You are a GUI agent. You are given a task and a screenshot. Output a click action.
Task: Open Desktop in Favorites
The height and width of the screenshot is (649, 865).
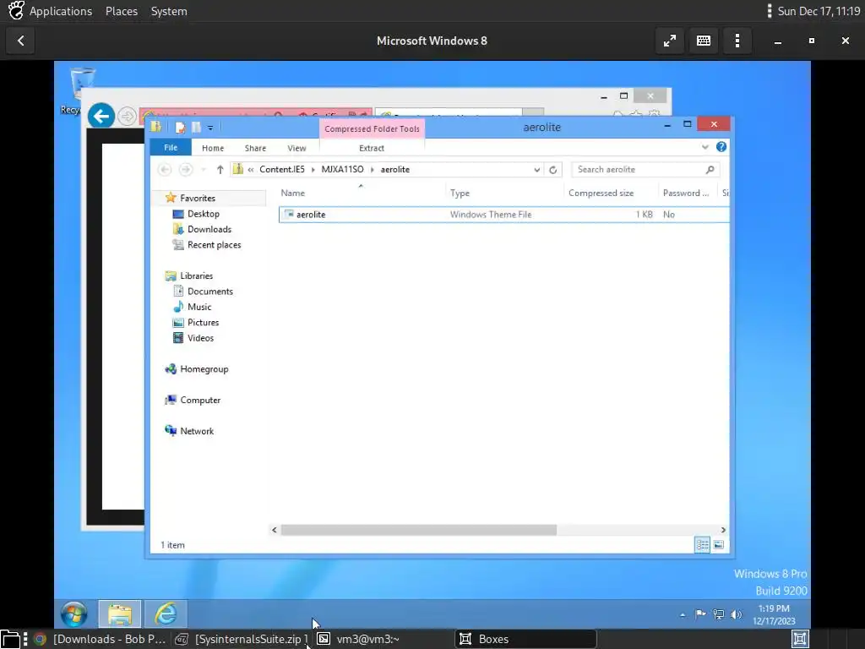coord(203,214)
